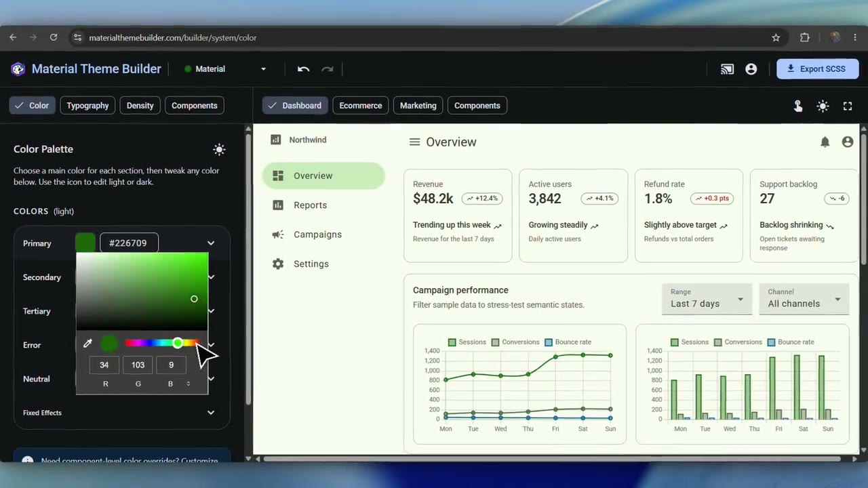Click the accessibility touch icon above preview
868x488 pixels.
(798, 106)
